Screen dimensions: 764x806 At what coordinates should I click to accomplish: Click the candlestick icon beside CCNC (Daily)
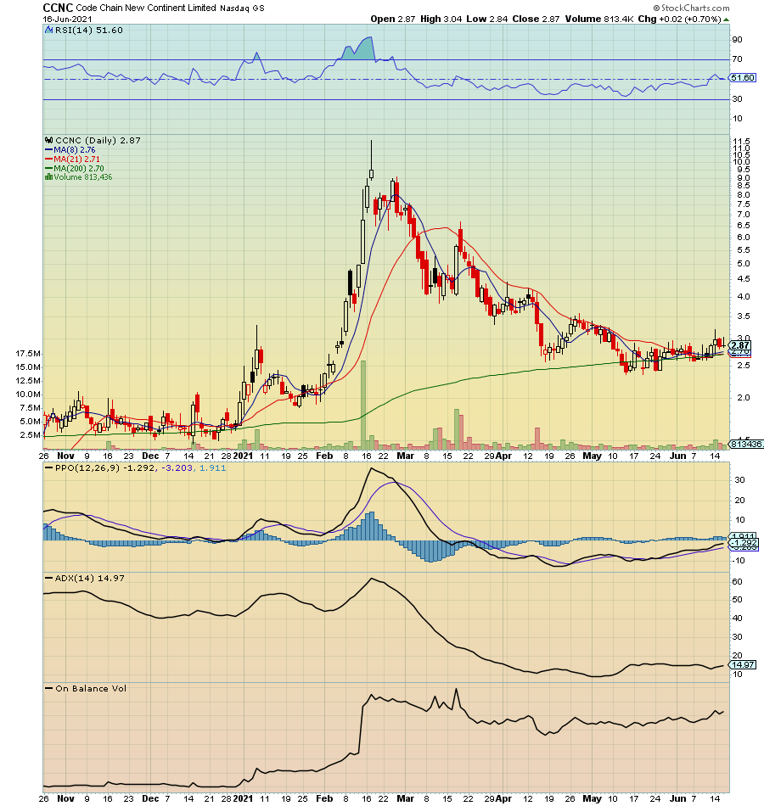[x=49, y=140]
